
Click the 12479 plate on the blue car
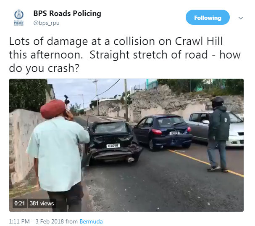point(174,133)
